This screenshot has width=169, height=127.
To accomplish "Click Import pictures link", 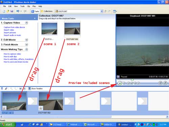I will coord(10,33).
